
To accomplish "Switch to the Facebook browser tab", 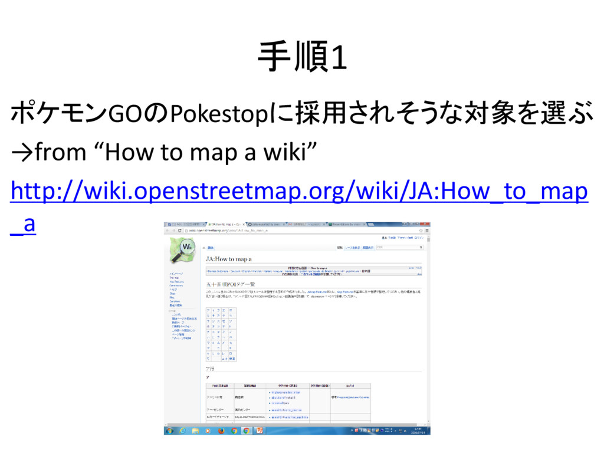I will click(x=186, y=224).
